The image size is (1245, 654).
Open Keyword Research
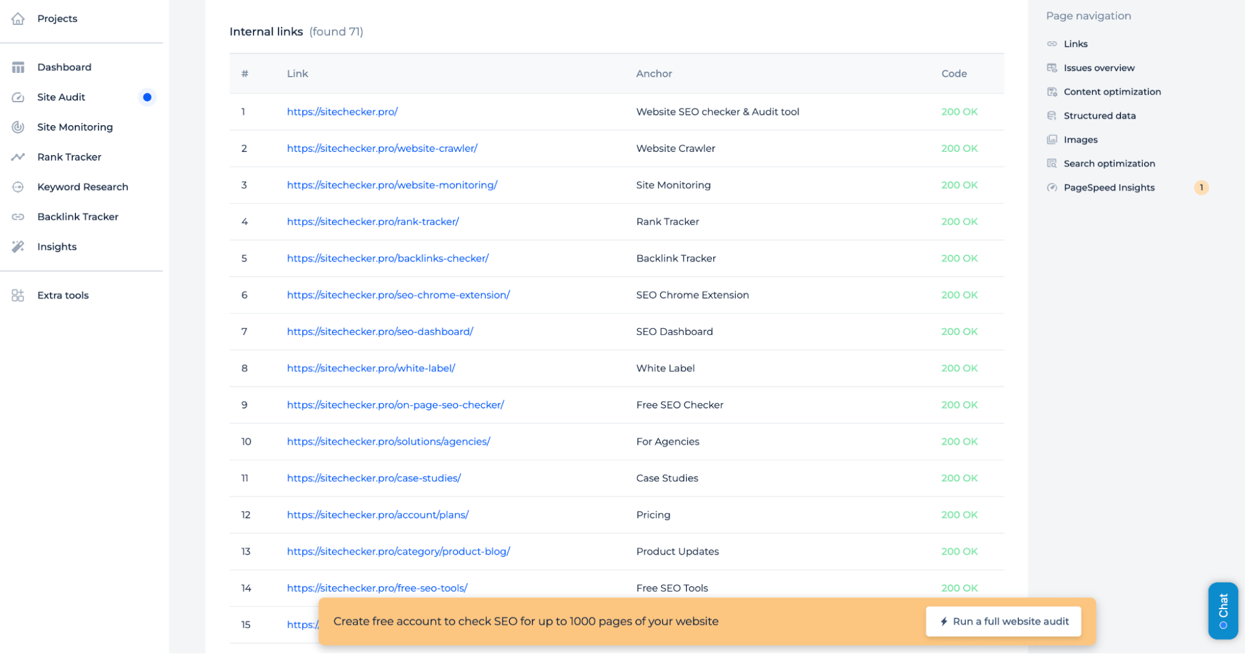[x=83, y=187]
